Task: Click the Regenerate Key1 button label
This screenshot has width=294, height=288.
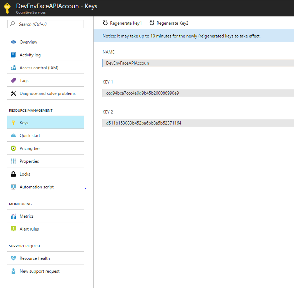Action: tap(126, 23)
